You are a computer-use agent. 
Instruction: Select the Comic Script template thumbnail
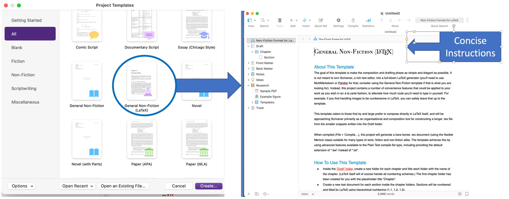[87, 26]
